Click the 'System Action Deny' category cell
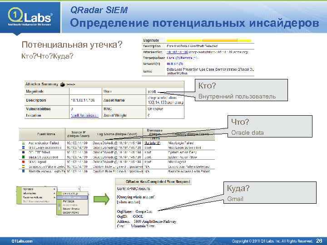The image size is (327, 245). point(182,152)
